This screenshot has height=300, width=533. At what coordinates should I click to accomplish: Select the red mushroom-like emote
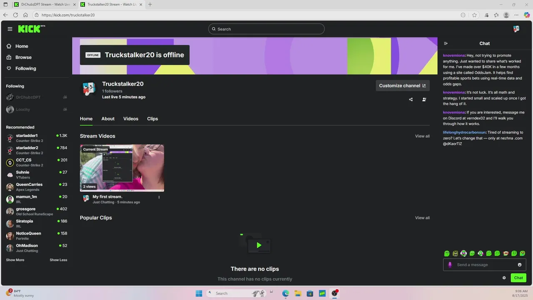tap(506, 253)
